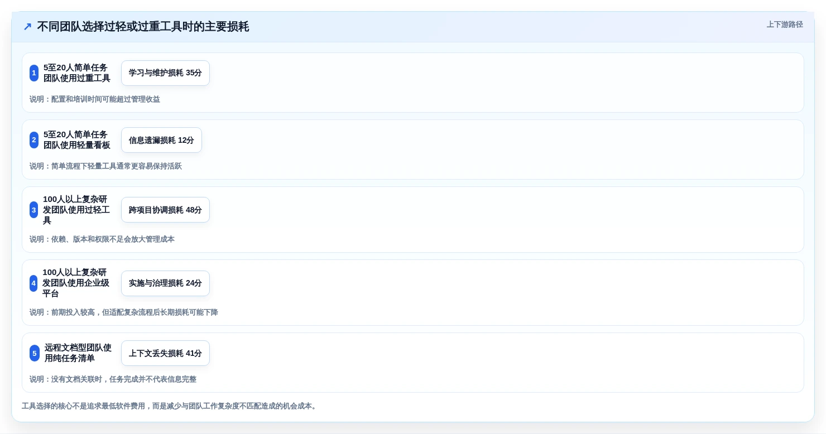Click the number 1 step badge
Viewport: 826px width, 434px height.
click(34, 73)
